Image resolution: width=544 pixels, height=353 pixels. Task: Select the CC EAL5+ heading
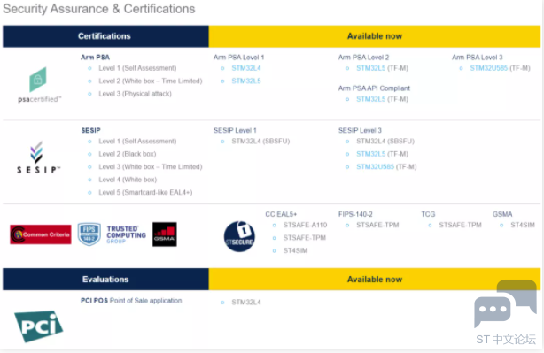tap(281, 214)
